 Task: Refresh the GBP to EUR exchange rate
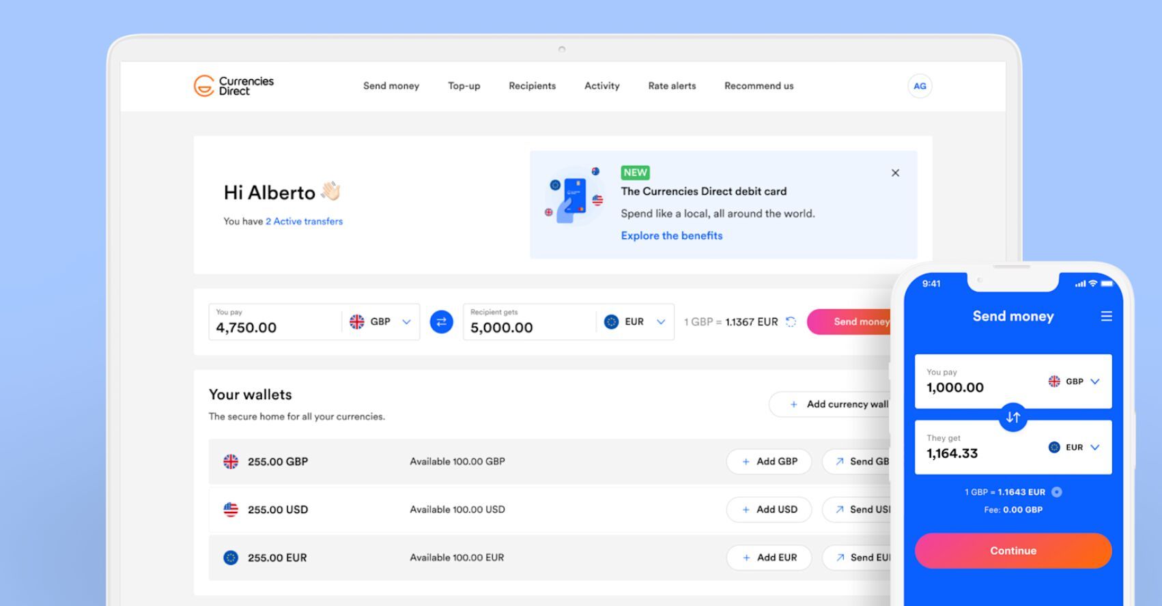point(791,322)
